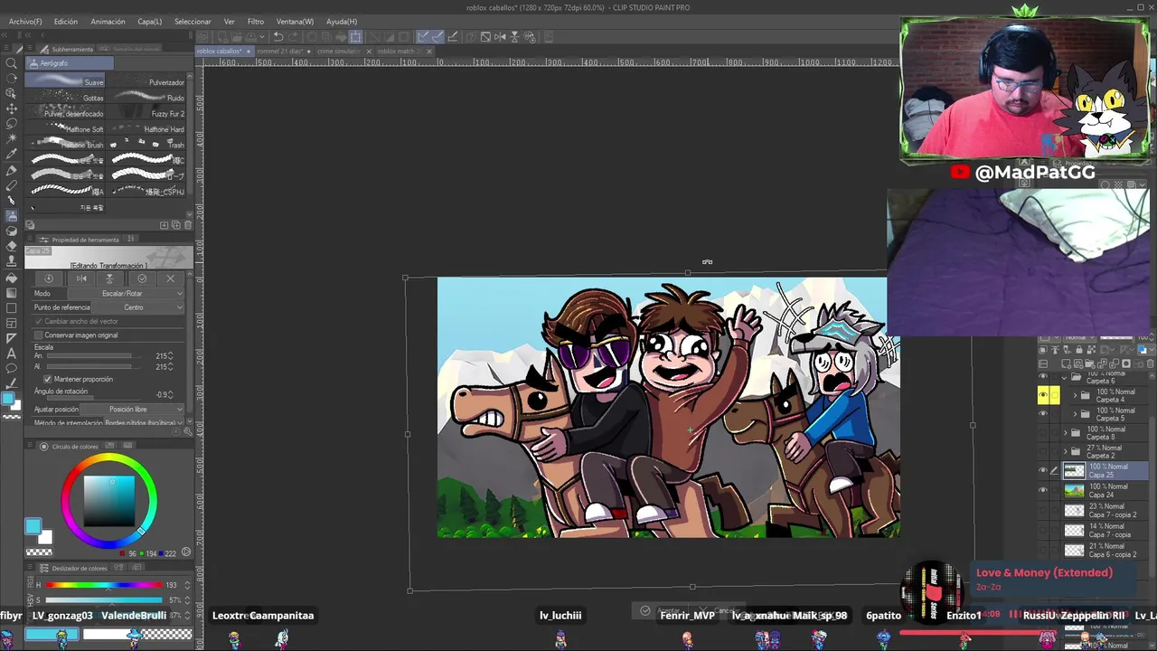Select the Lasso selection tool

coord(12,124)
